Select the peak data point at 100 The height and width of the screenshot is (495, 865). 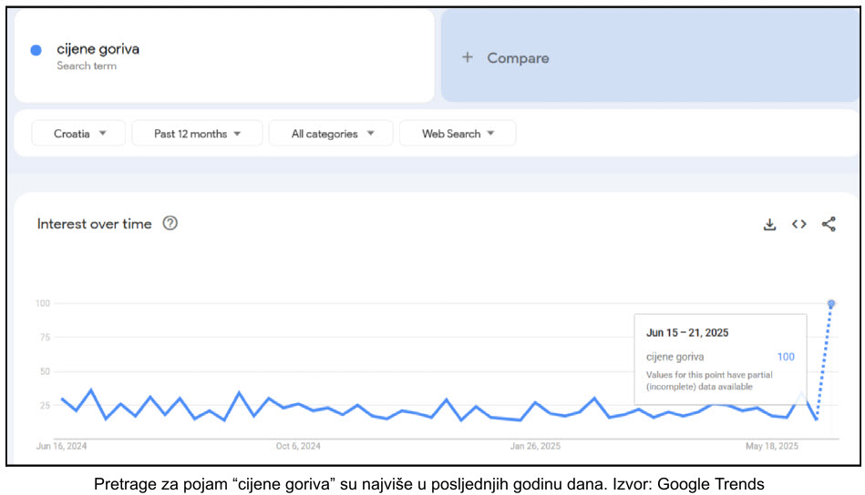(831, 304)
